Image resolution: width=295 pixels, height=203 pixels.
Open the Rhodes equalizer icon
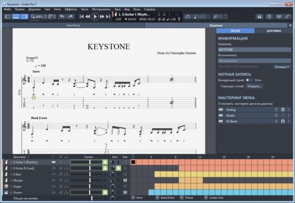(x=125, y=180)
